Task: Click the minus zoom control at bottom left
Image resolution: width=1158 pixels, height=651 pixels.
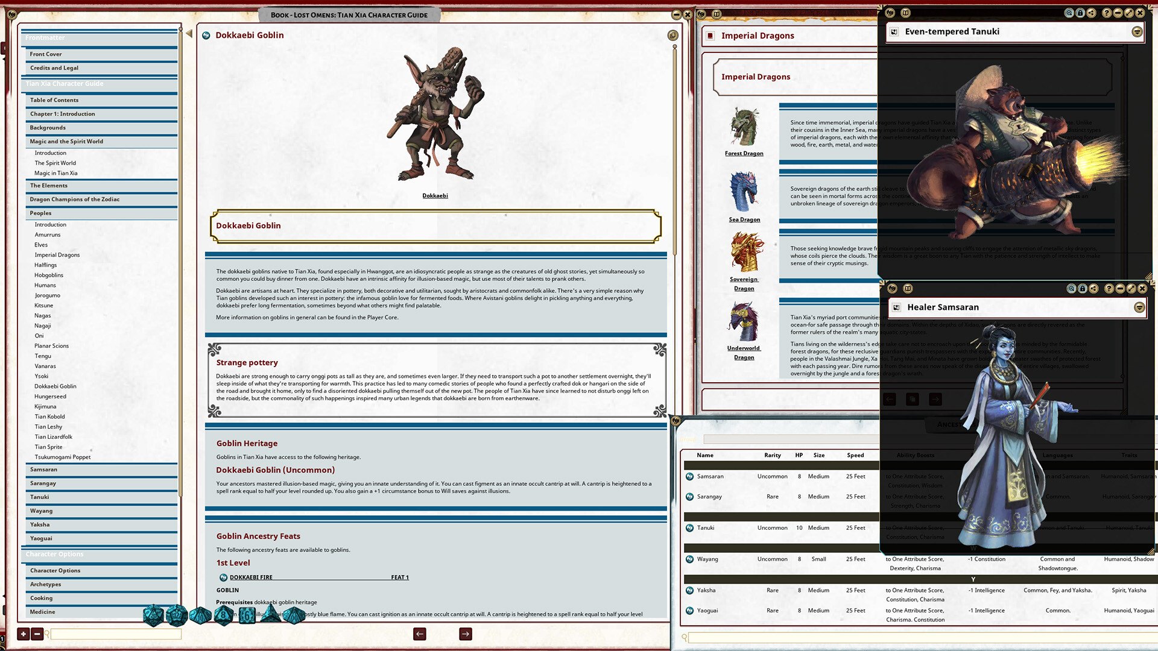Action: pyautogui.click(x=37, y=634)
